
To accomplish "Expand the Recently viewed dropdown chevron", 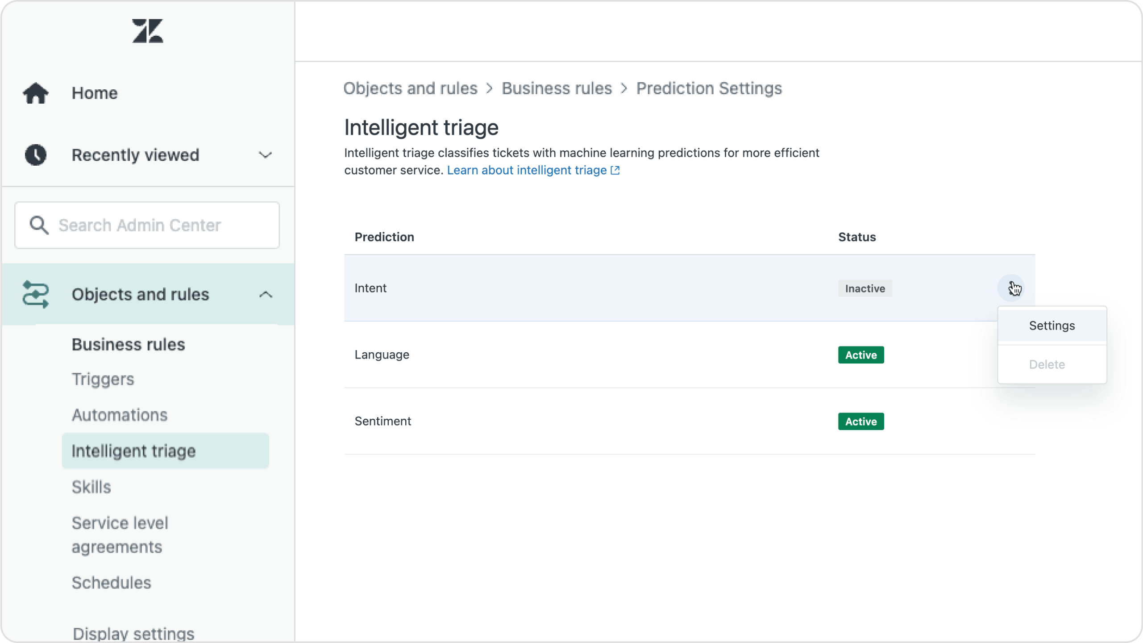I will pos(266,154).
